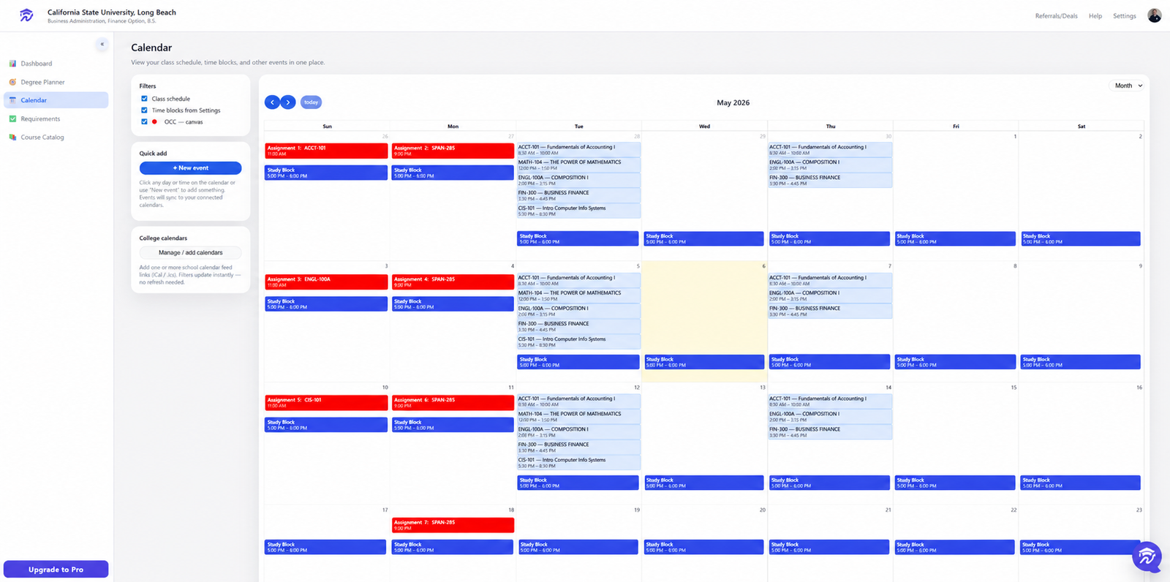The image size is (1170, 582).
Task: Open the Help link
Action: [1095, 16]
